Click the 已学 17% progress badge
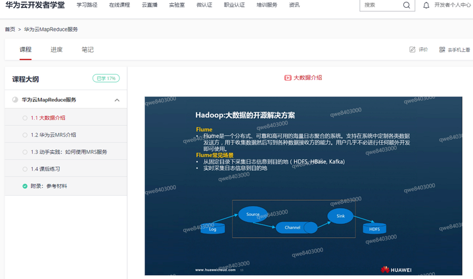473x279 pixels. point(106,78)
